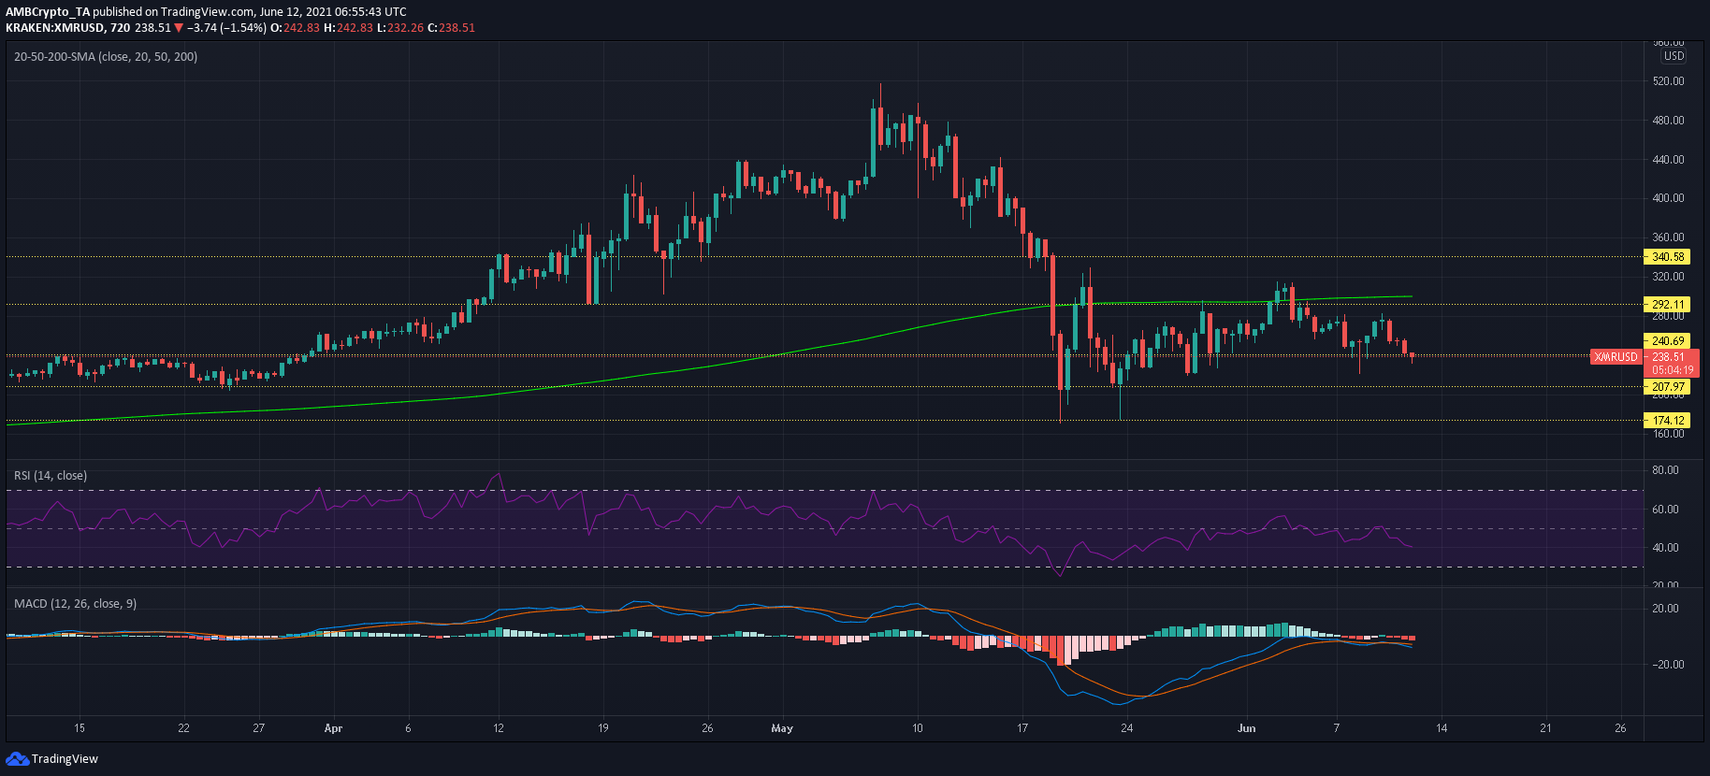This screenshot has width=1710, height=776.
Task: Click the −20.00 tick on MACD axis
Action: pos(1668,665)
